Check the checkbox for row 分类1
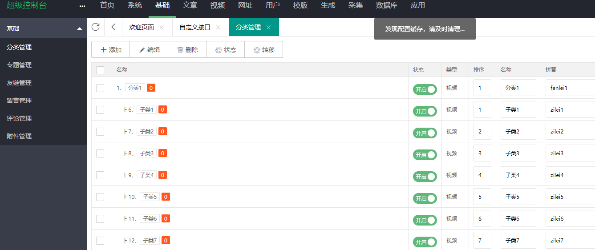Screen dimensions: 595x250 pos(100,88)
